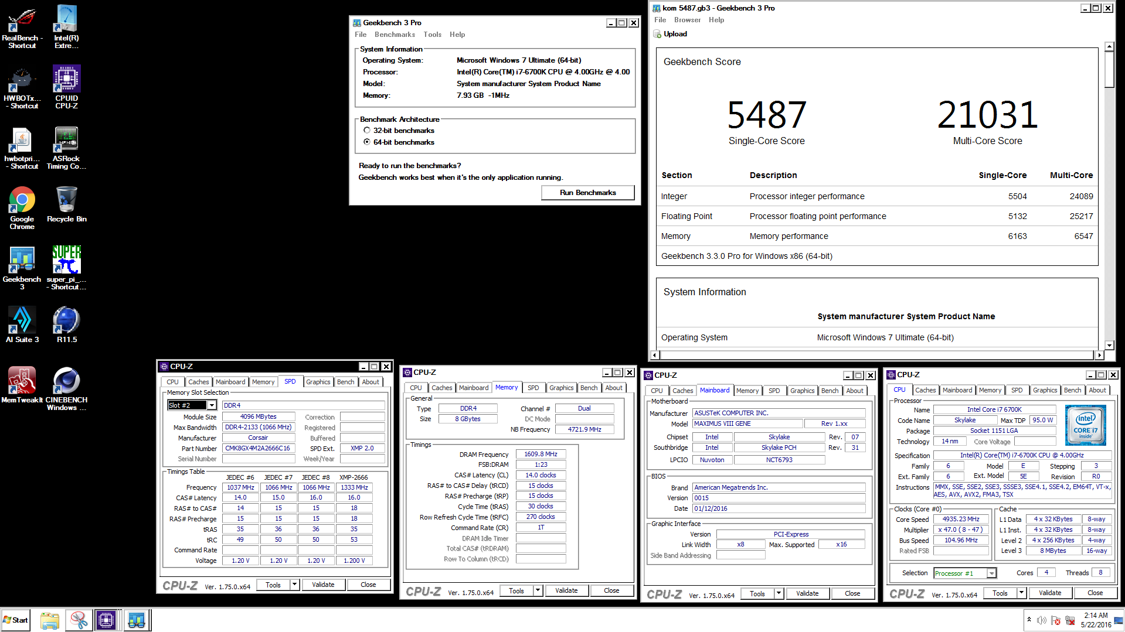The image size is (1125, 632).
Task: Click the DRAM Frequency value 1609.8 MHz
Action: pos(541,454)
